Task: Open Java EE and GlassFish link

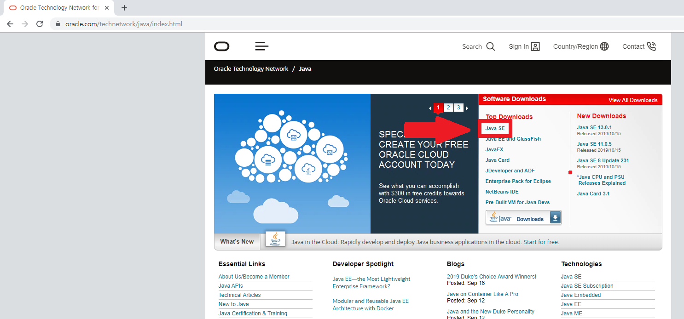Action: coord(513,139)
